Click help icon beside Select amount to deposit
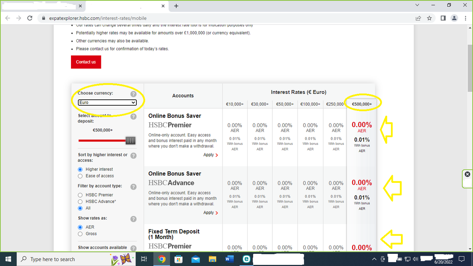Screen dimensions: 473x266 click(133, 117)
